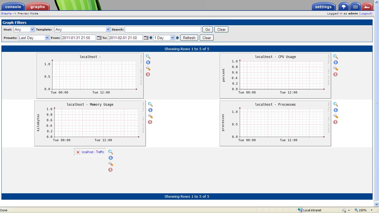Click the Local intranet security zone indicator
The image size is (379, 213).
click(x=310, y=210)
